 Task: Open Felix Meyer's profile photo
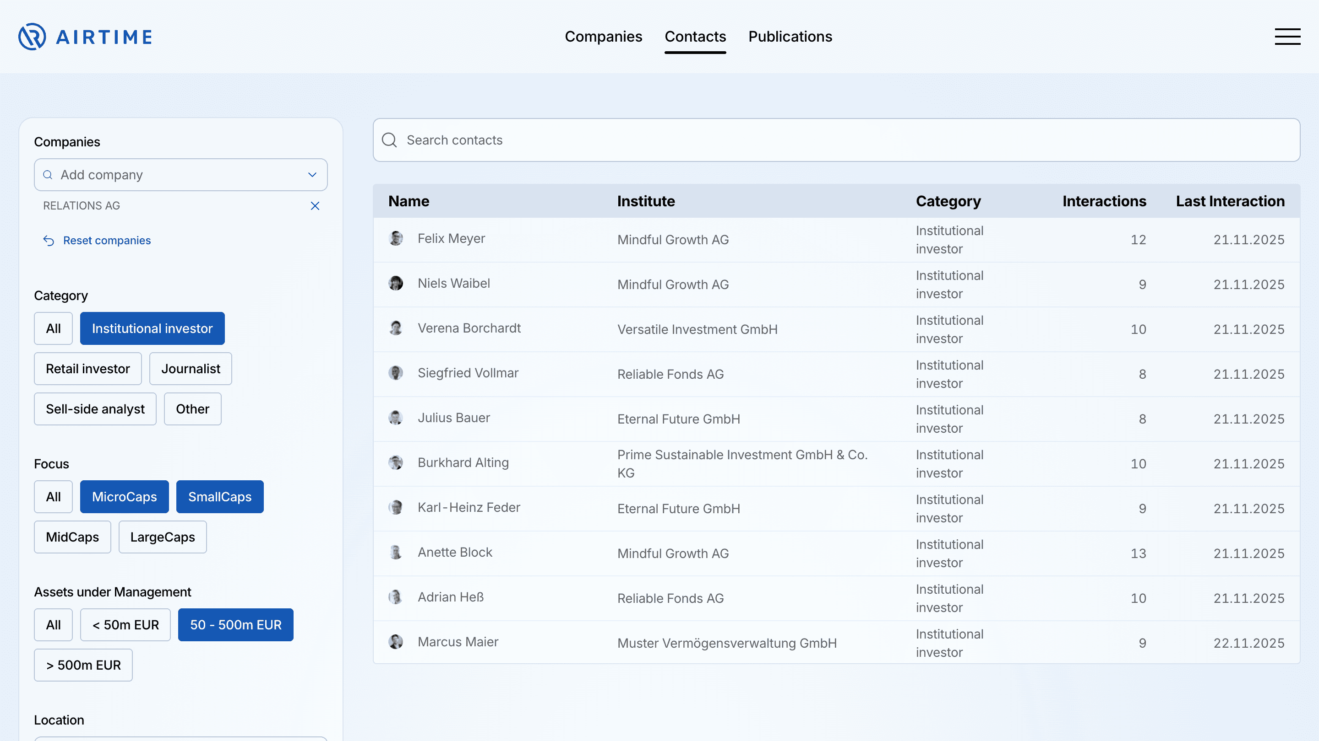395,238
